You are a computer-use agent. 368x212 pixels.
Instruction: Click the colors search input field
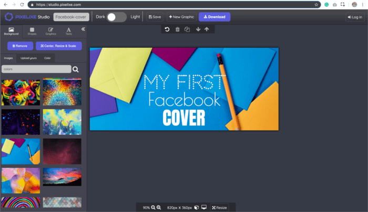tap(36, 69)
